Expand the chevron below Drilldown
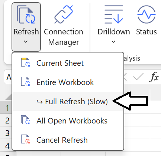Image resolution: width=161 pixels, height=156 pixels. (x=113, y=42)
